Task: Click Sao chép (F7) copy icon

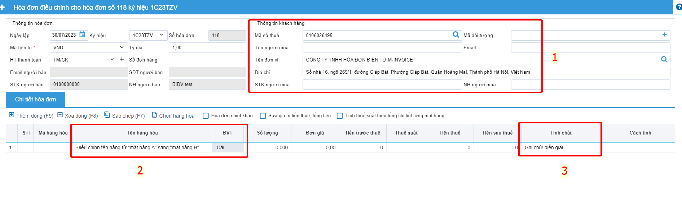Action: click(107, 115)
